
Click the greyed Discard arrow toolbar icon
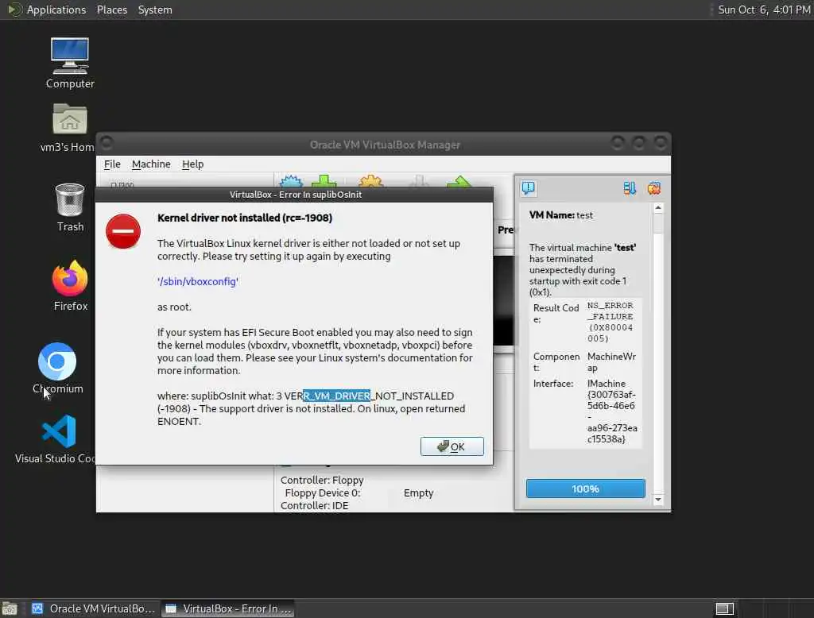[x=419, y=181]
